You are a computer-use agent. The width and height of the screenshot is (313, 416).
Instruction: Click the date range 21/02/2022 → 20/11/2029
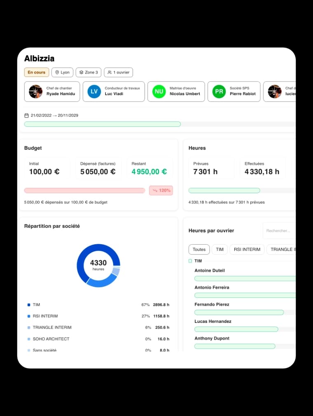click(x=54, y=115)
